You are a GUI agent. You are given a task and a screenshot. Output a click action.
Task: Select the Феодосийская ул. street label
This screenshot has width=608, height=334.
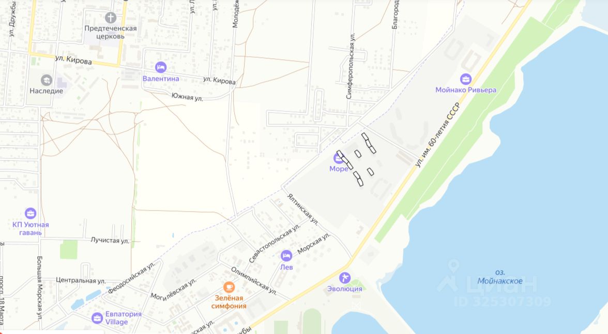[131, 278]
